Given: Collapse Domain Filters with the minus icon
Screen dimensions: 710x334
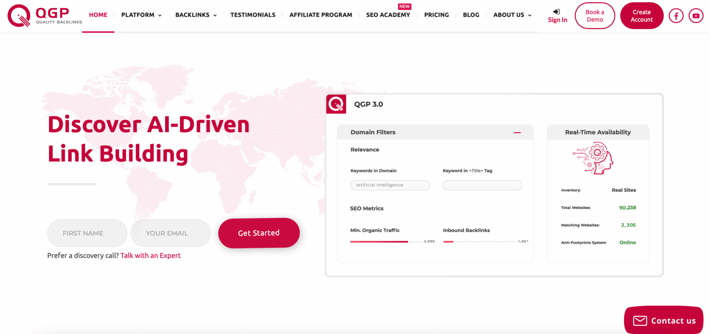Looking at the screenshot, I should [517, 132].
